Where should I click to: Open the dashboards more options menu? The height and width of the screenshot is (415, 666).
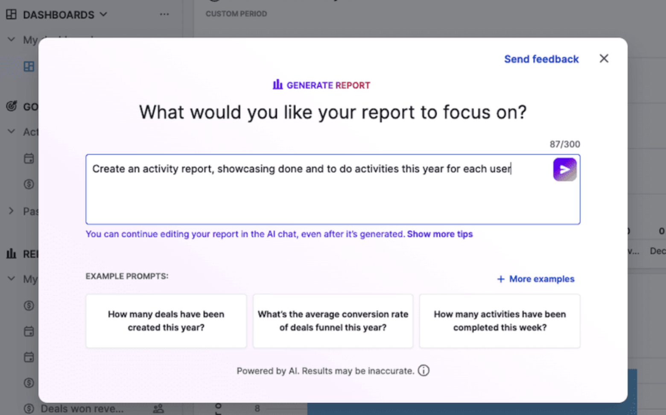164,14
